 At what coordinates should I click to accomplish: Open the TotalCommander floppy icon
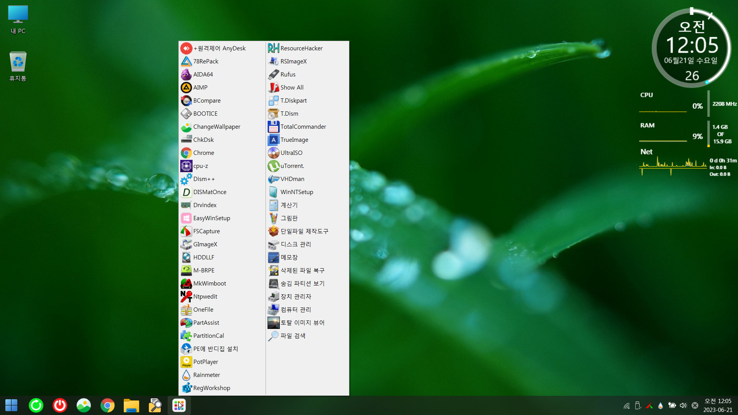tap(274, 127)
